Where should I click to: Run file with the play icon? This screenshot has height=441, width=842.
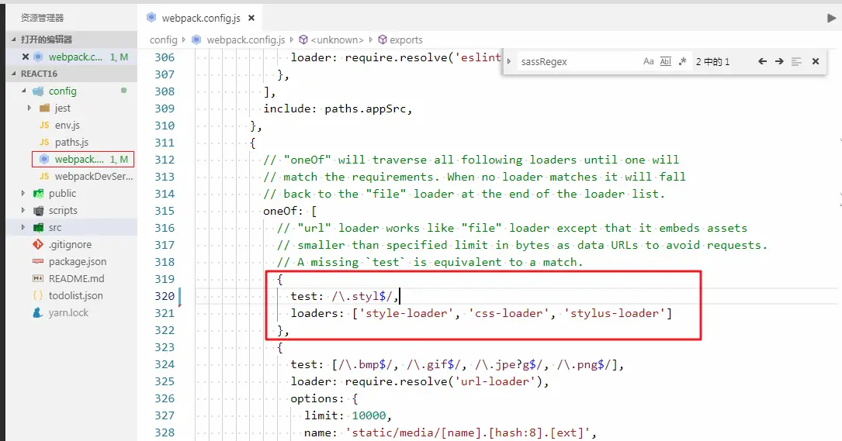point(831,19)
